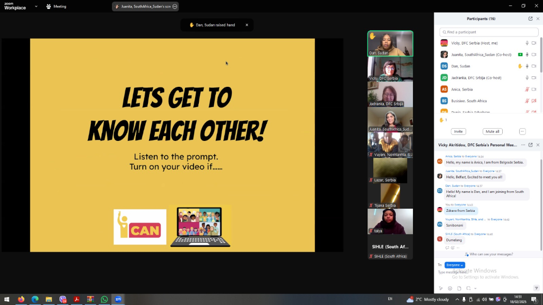Open chat text formatting options
This screenshot has height=305, width=543.
pyautogui.click(x=441, y=289)
